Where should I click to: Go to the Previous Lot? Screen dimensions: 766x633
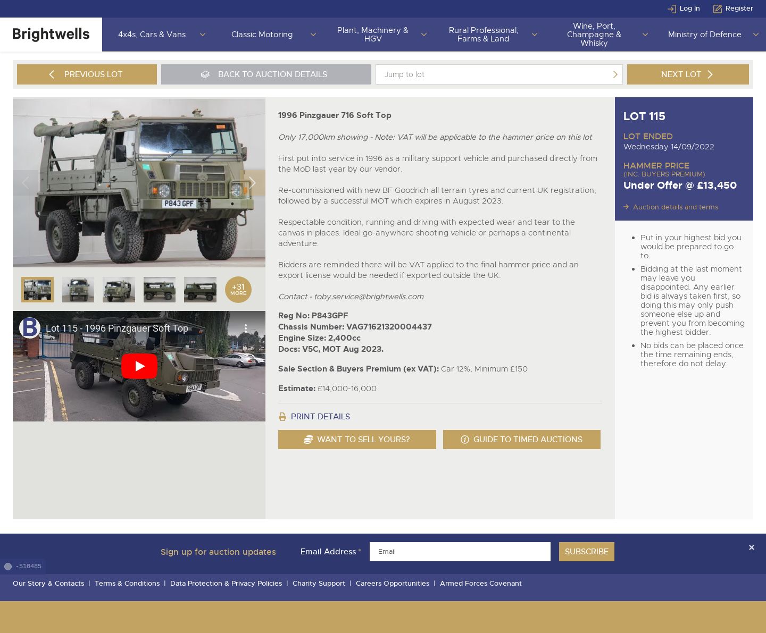coord(87,74)
